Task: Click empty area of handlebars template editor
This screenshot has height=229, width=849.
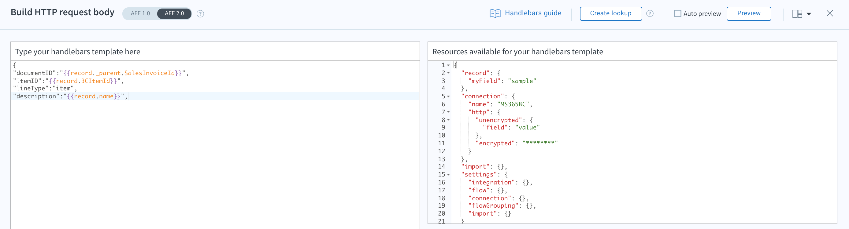Action: tap(215, 165)
